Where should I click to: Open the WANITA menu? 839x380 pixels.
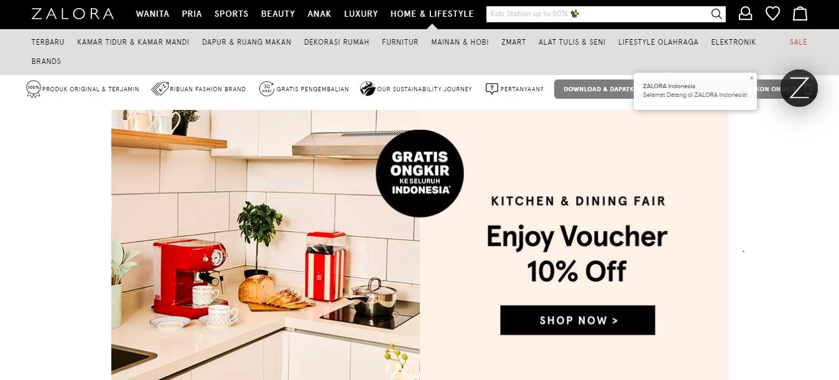pyautogui.click(x=152, y=14)
